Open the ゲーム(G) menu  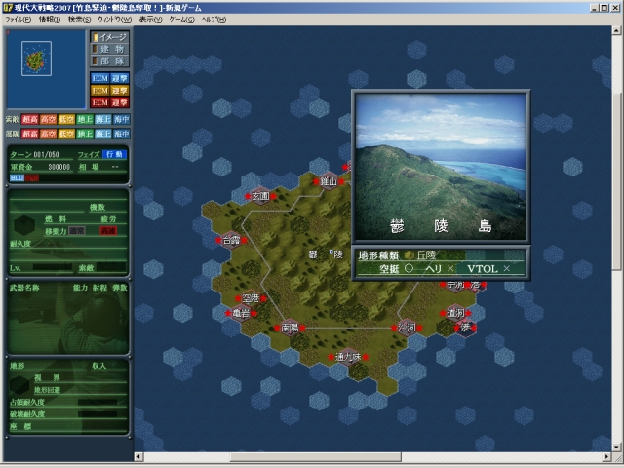pos(182,19)
